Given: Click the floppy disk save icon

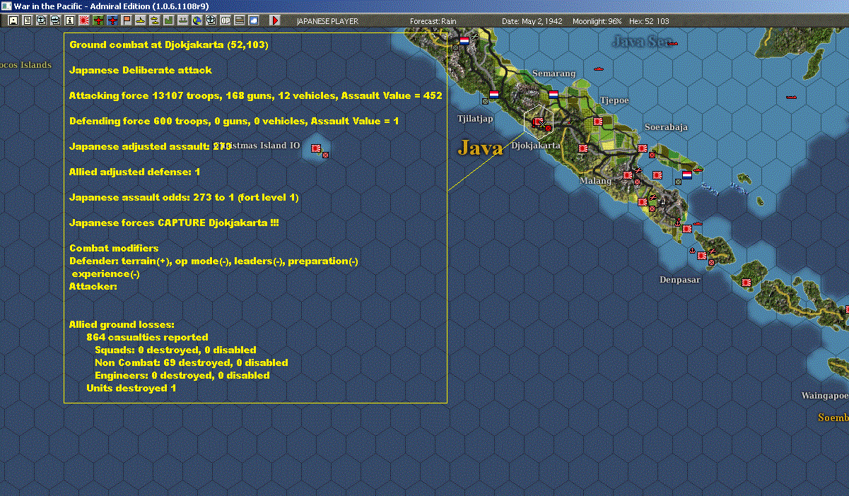Looking at the screenshot, I should (13, 20).
